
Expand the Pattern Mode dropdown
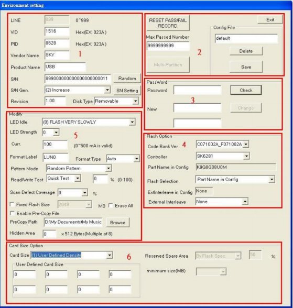point(108,168)
